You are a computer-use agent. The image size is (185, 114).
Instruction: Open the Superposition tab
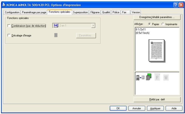(x=80, y=12)
